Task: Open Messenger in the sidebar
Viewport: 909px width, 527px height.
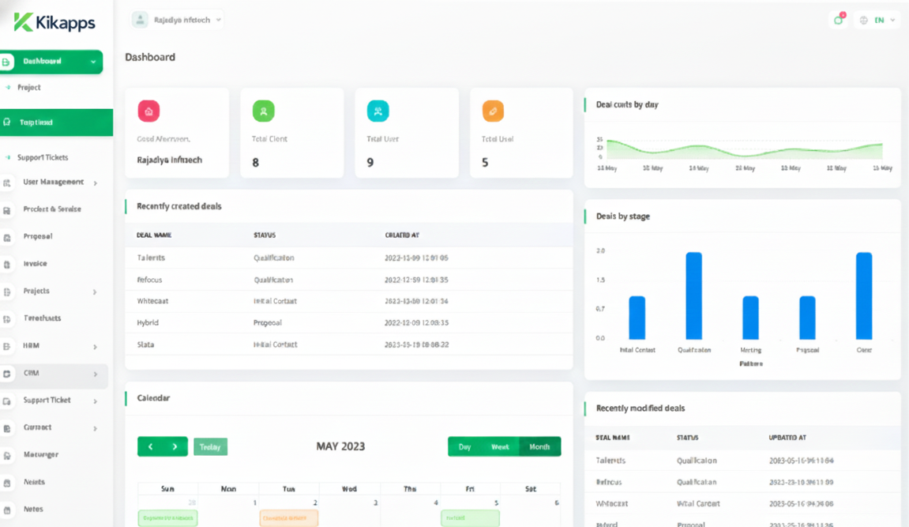Action: tap(40, 455)
